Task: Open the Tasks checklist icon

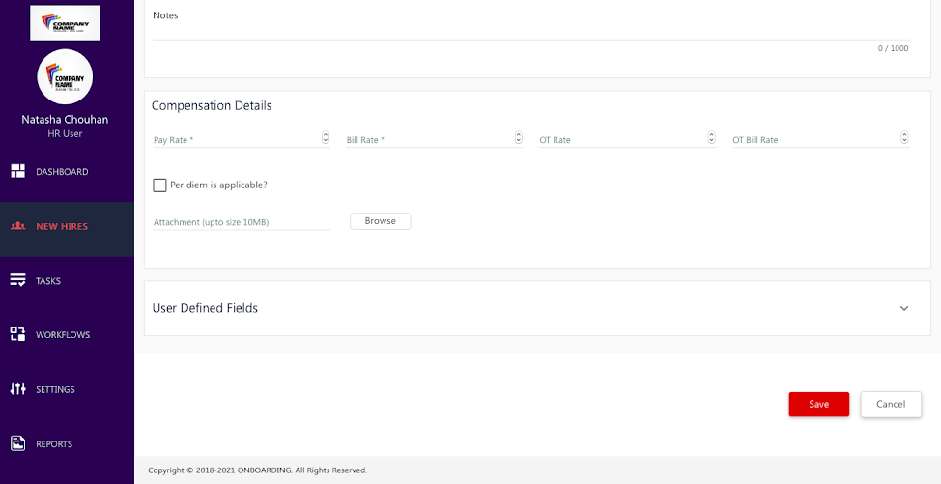Action: click(18, 280)
